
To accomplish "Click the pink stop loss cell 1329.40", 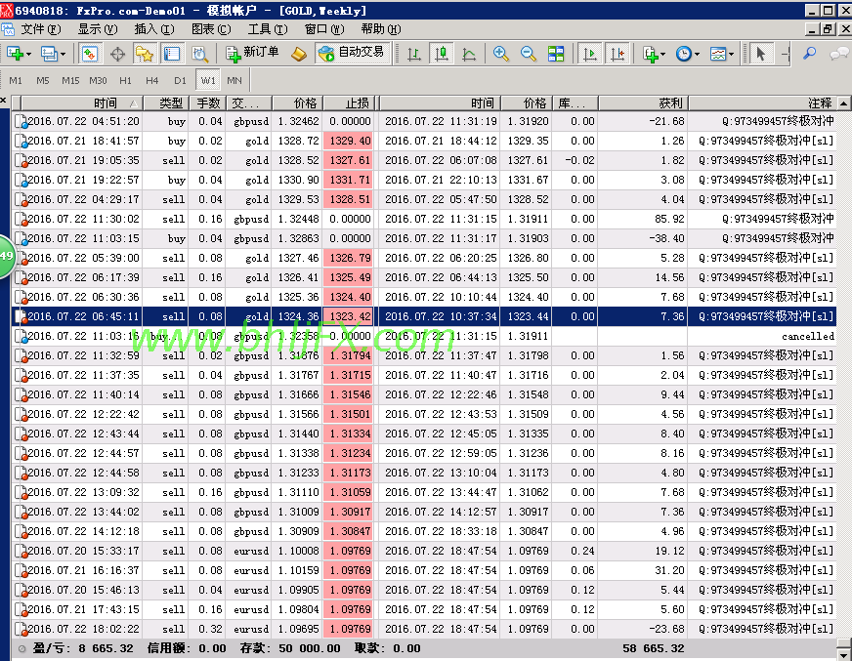I will pyautogui.click(x=348, y=141).
